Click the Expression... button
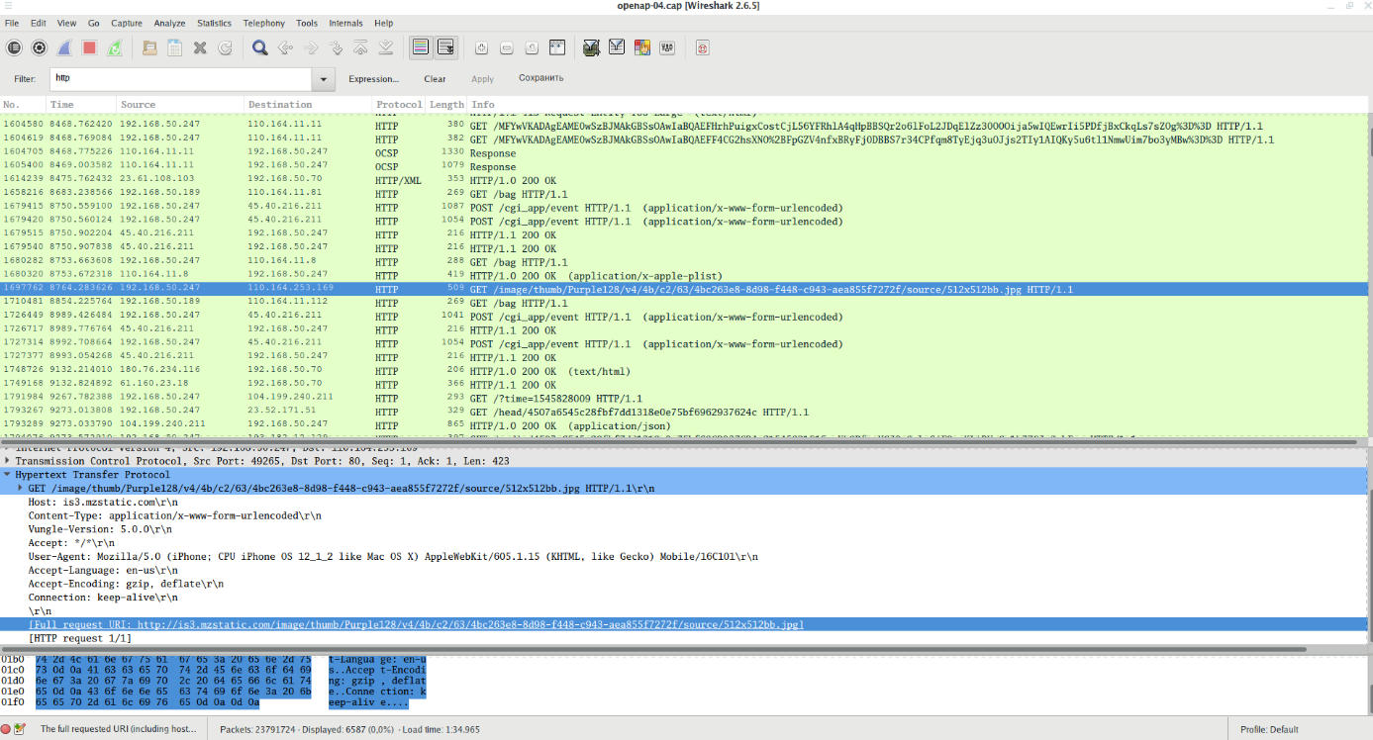Screen dimensions: 1373x740 pos(373,79)
